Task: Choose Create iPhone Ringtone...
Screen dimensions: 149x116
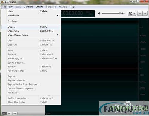Action: [31, 89]
